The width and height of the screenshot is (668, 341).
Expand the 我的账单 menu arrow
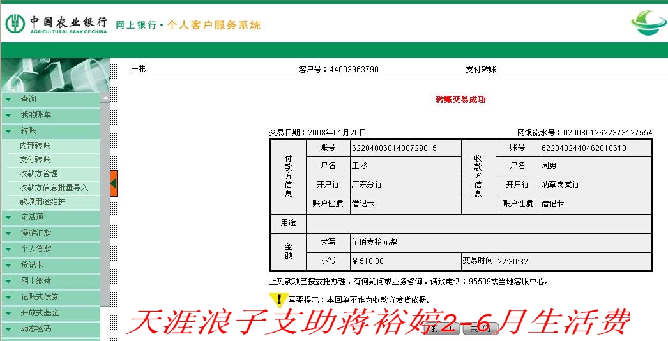[x=8, y=115]
